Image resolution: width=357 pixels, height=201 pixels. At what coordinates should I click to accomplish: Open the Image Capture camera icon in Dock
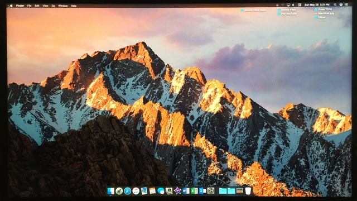(x=169, y=191)
